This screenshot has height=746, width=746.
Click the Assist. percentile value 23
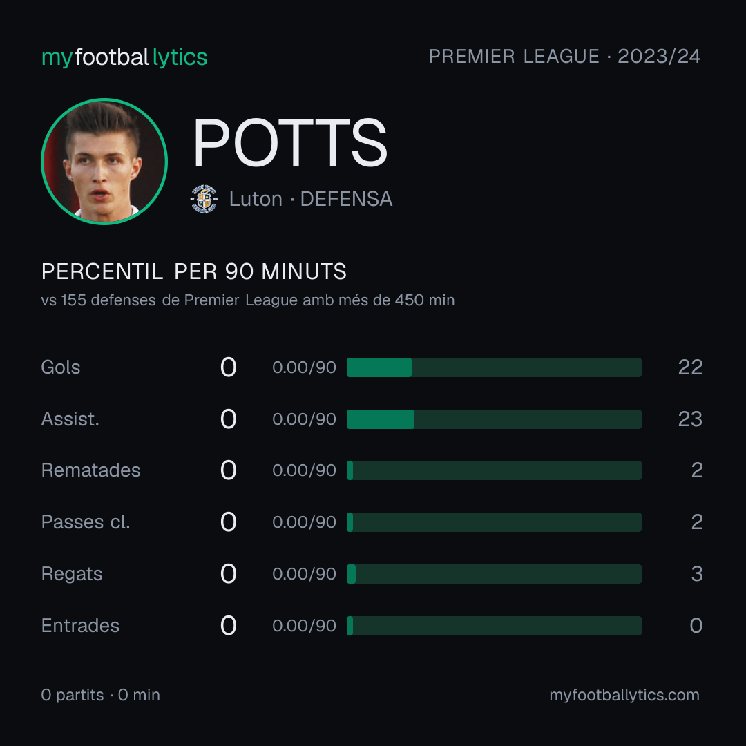[x=690, y=419]
